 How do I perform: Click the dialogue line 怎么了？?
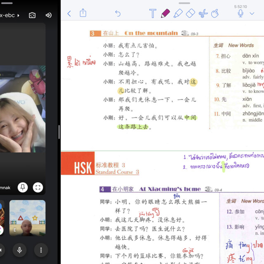[129, 55]
